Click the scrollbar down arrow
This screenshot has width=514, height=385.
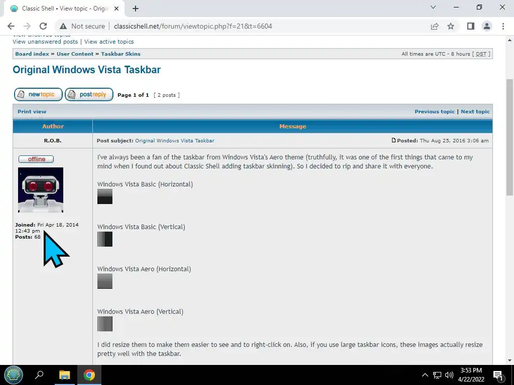[510, 360]
